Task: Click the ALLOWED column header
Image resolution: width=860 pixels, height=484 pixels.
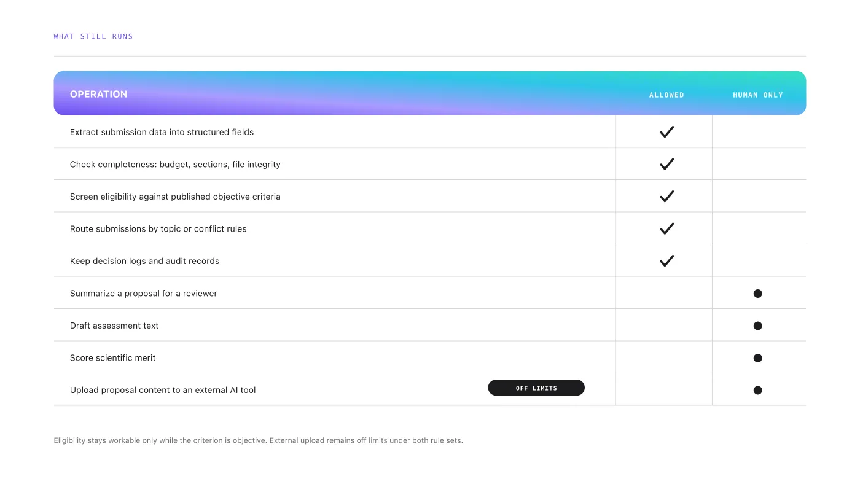Action: (666, 95)
